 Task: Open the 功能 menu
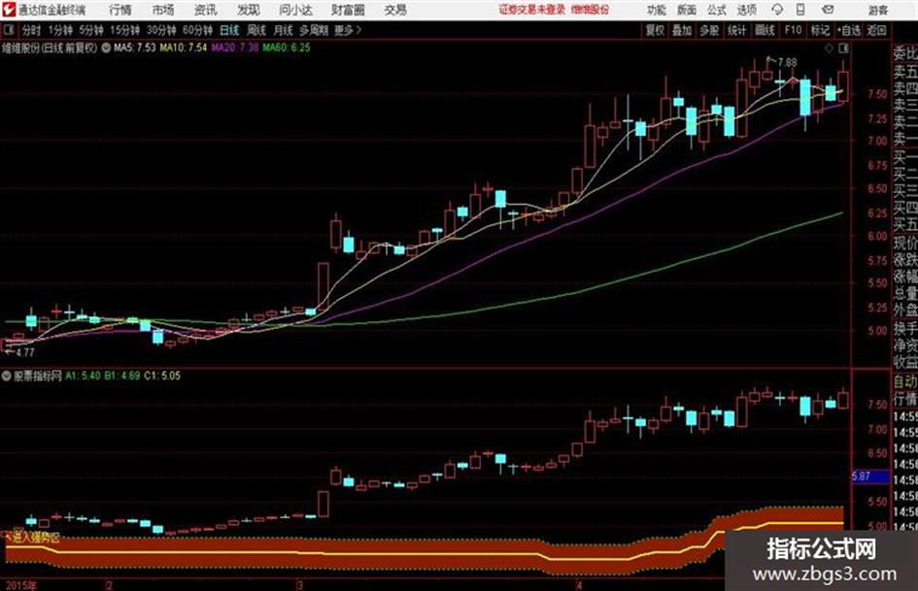click(x=657, y=10)
